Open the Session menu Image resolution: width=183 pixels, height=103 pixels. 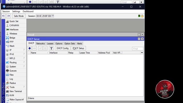point(6,11)
